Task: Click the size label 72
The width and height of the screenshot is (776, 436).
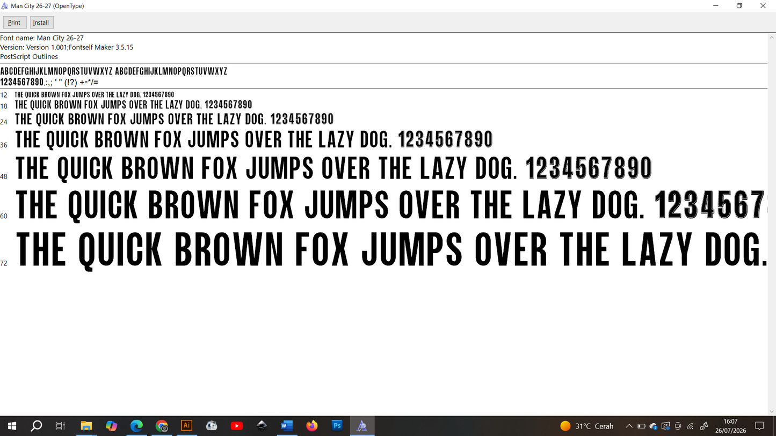Action: click(4, 263)
